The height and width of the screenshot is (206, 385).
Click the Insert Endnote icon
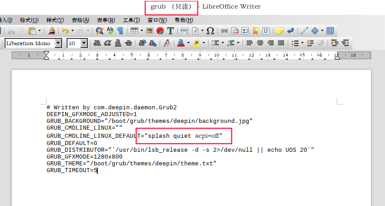tap(245, 31)
